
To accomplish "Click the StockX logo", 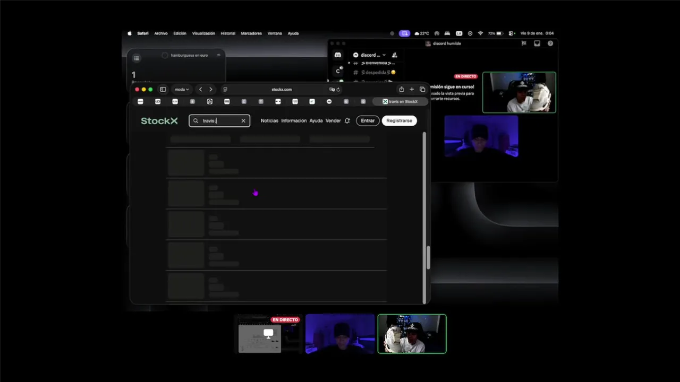I will 159,121.
